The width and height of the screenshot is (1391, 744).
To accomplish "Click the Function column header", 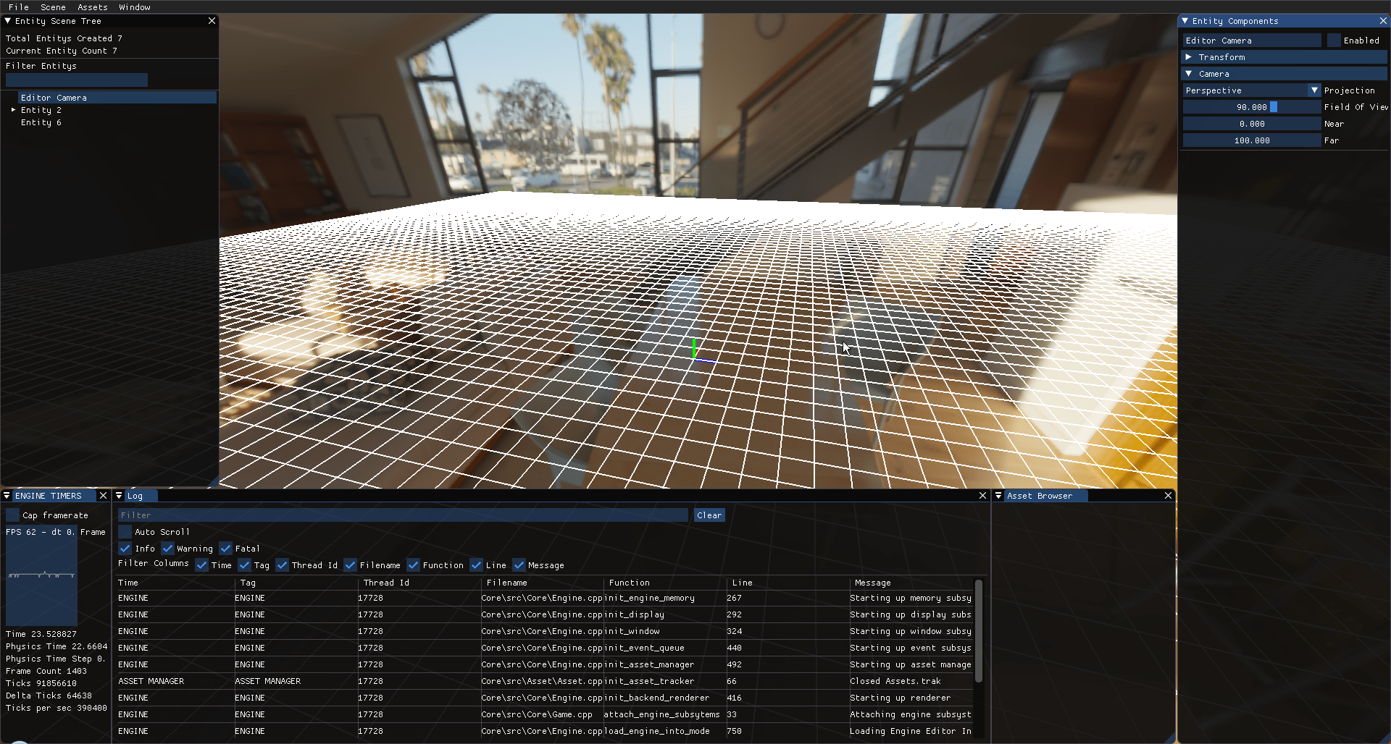I will coord(630,583).
